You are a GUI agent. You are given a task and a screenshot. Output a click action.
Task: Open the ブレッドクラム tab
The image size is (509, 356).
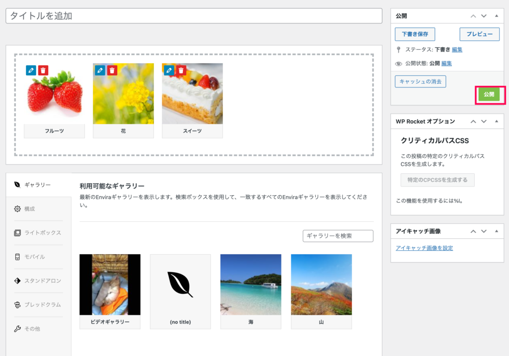click(39, 305)
